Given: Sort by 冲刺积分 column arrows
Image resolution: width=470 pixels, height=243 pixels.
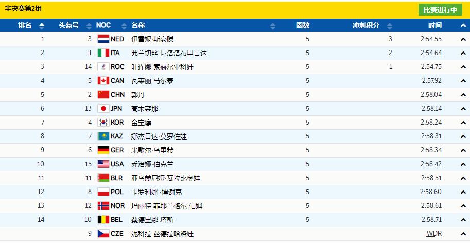Looking at the screenshot, I should point(389,26).
